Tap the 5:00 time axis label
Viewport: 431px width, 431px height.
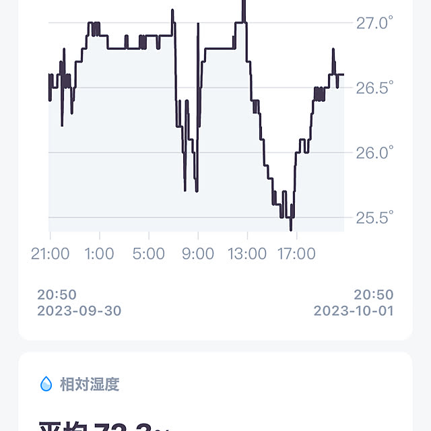pyautogui.click(x=149, y=253)
